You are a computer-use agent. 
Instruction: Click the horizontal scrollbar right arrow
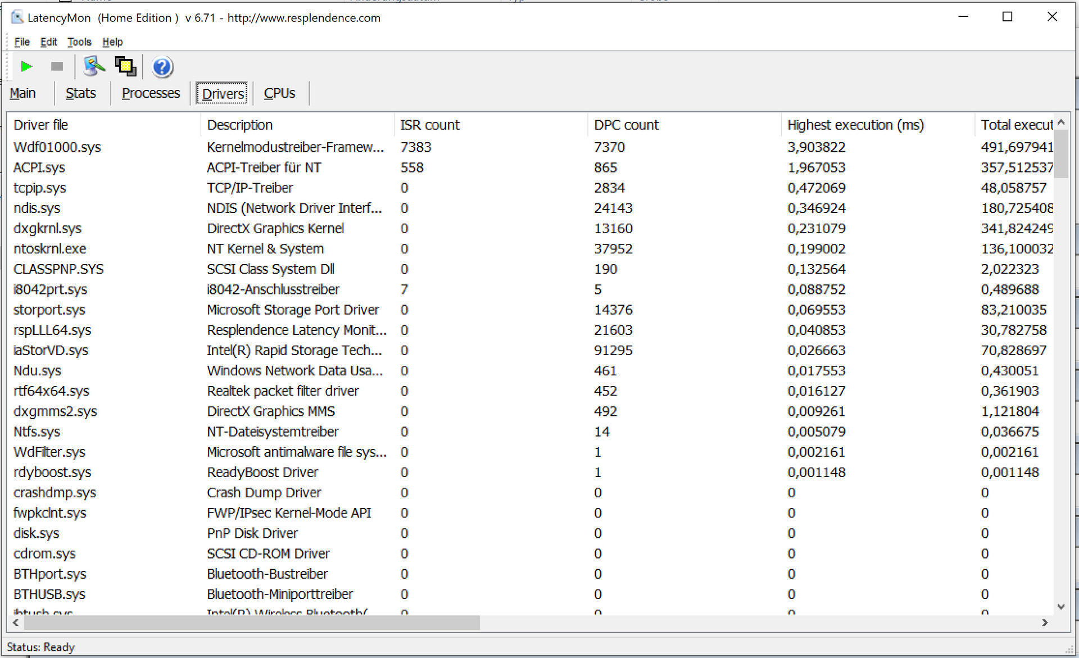click(x=1045, y=623)
